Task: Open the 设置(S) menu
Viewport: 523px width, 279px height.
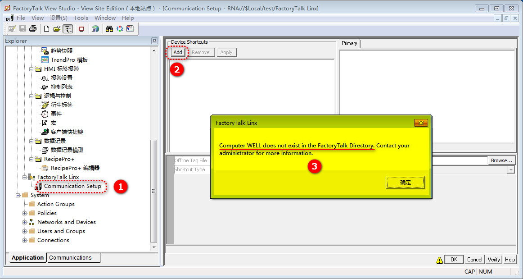Action: (x=59, y=18)
